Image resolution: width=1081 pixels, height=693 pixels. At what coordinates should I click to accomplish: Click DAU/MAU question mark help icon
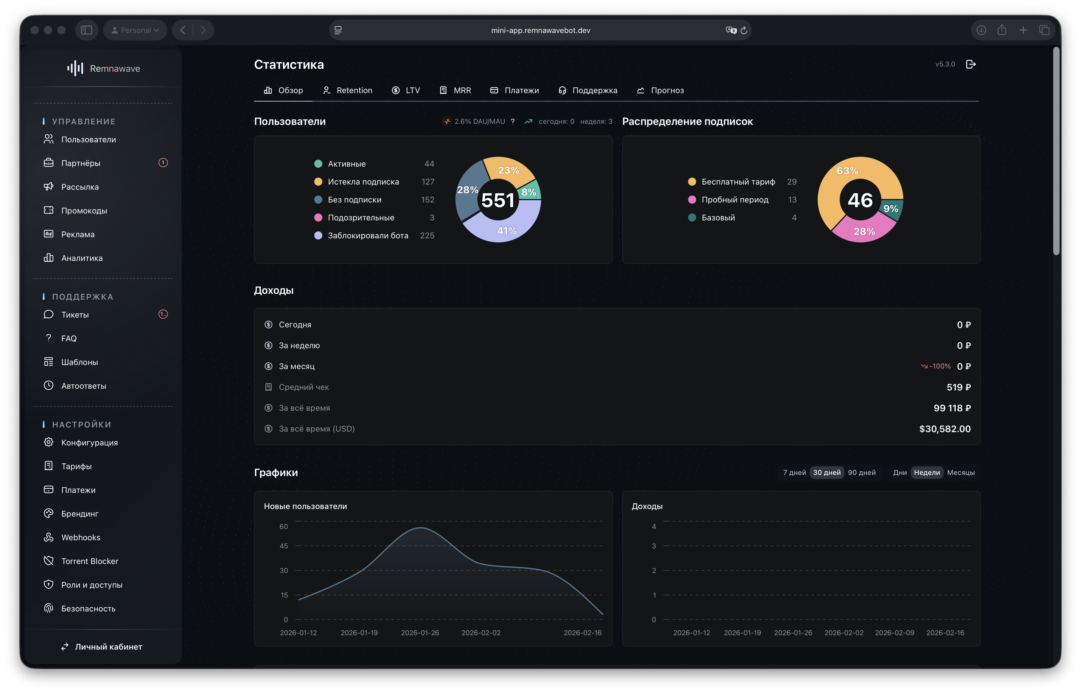click(x=513, y=121)
